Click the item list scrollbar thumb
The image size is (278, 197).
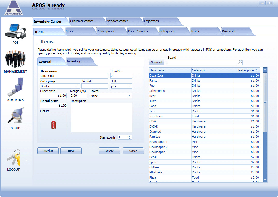click(x=265, y=102)
